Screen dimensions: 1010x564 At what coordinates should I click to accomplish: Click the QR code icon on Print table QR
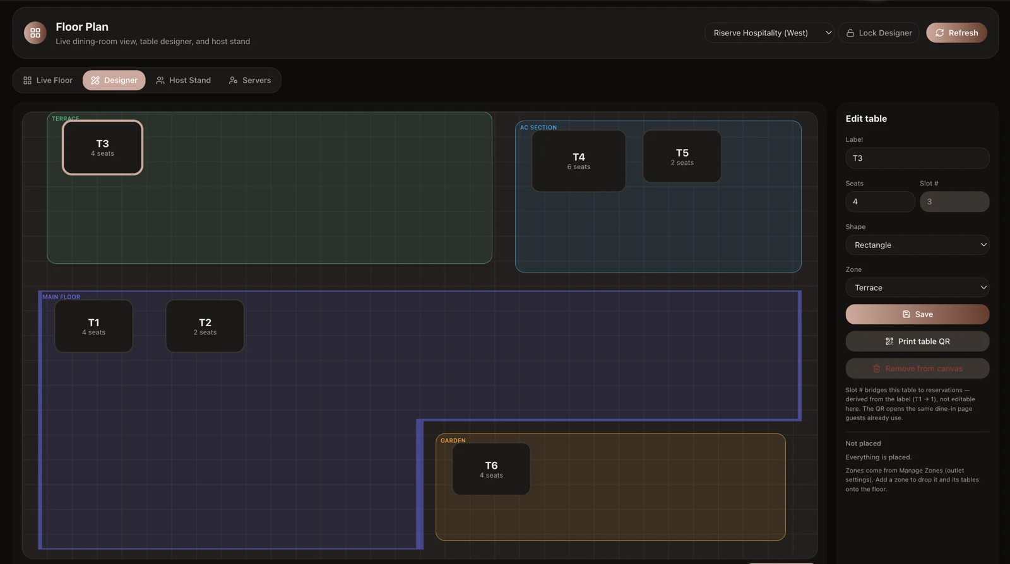point(889,341)
